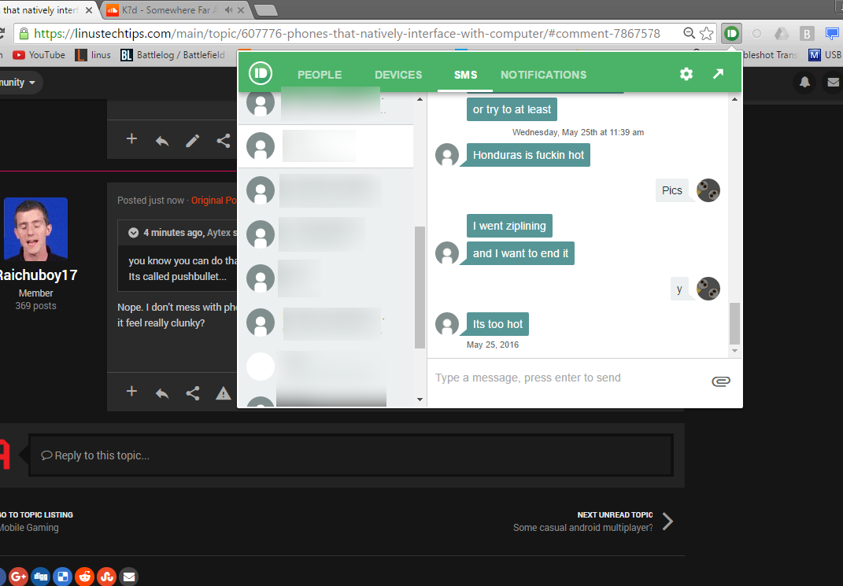843x586 pixels.
Task: Switch to PEOPLE tab in Pushbullet
Action: tap(320, 75)
